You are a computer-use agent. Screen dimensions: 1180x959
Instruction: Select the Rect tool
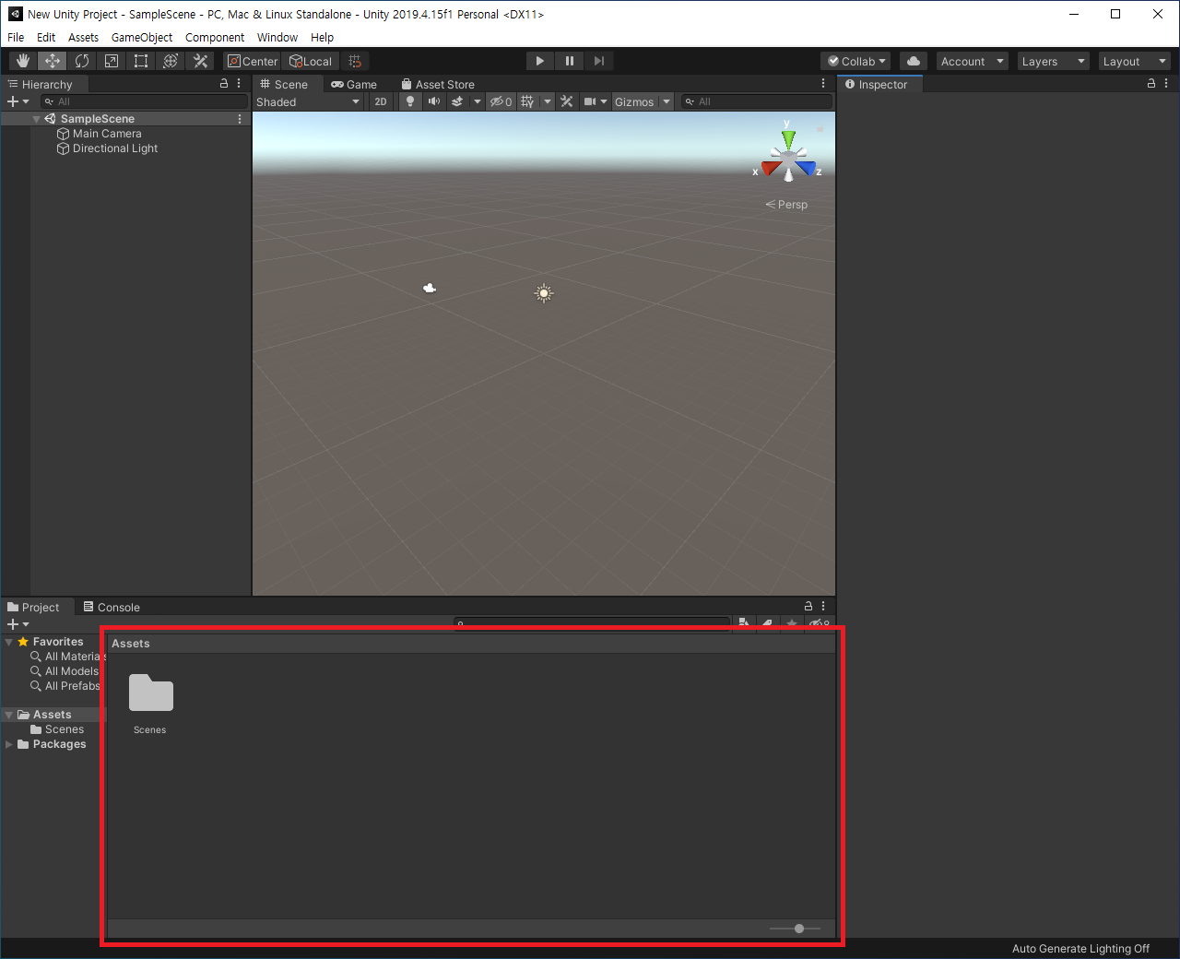coord(141,61)
